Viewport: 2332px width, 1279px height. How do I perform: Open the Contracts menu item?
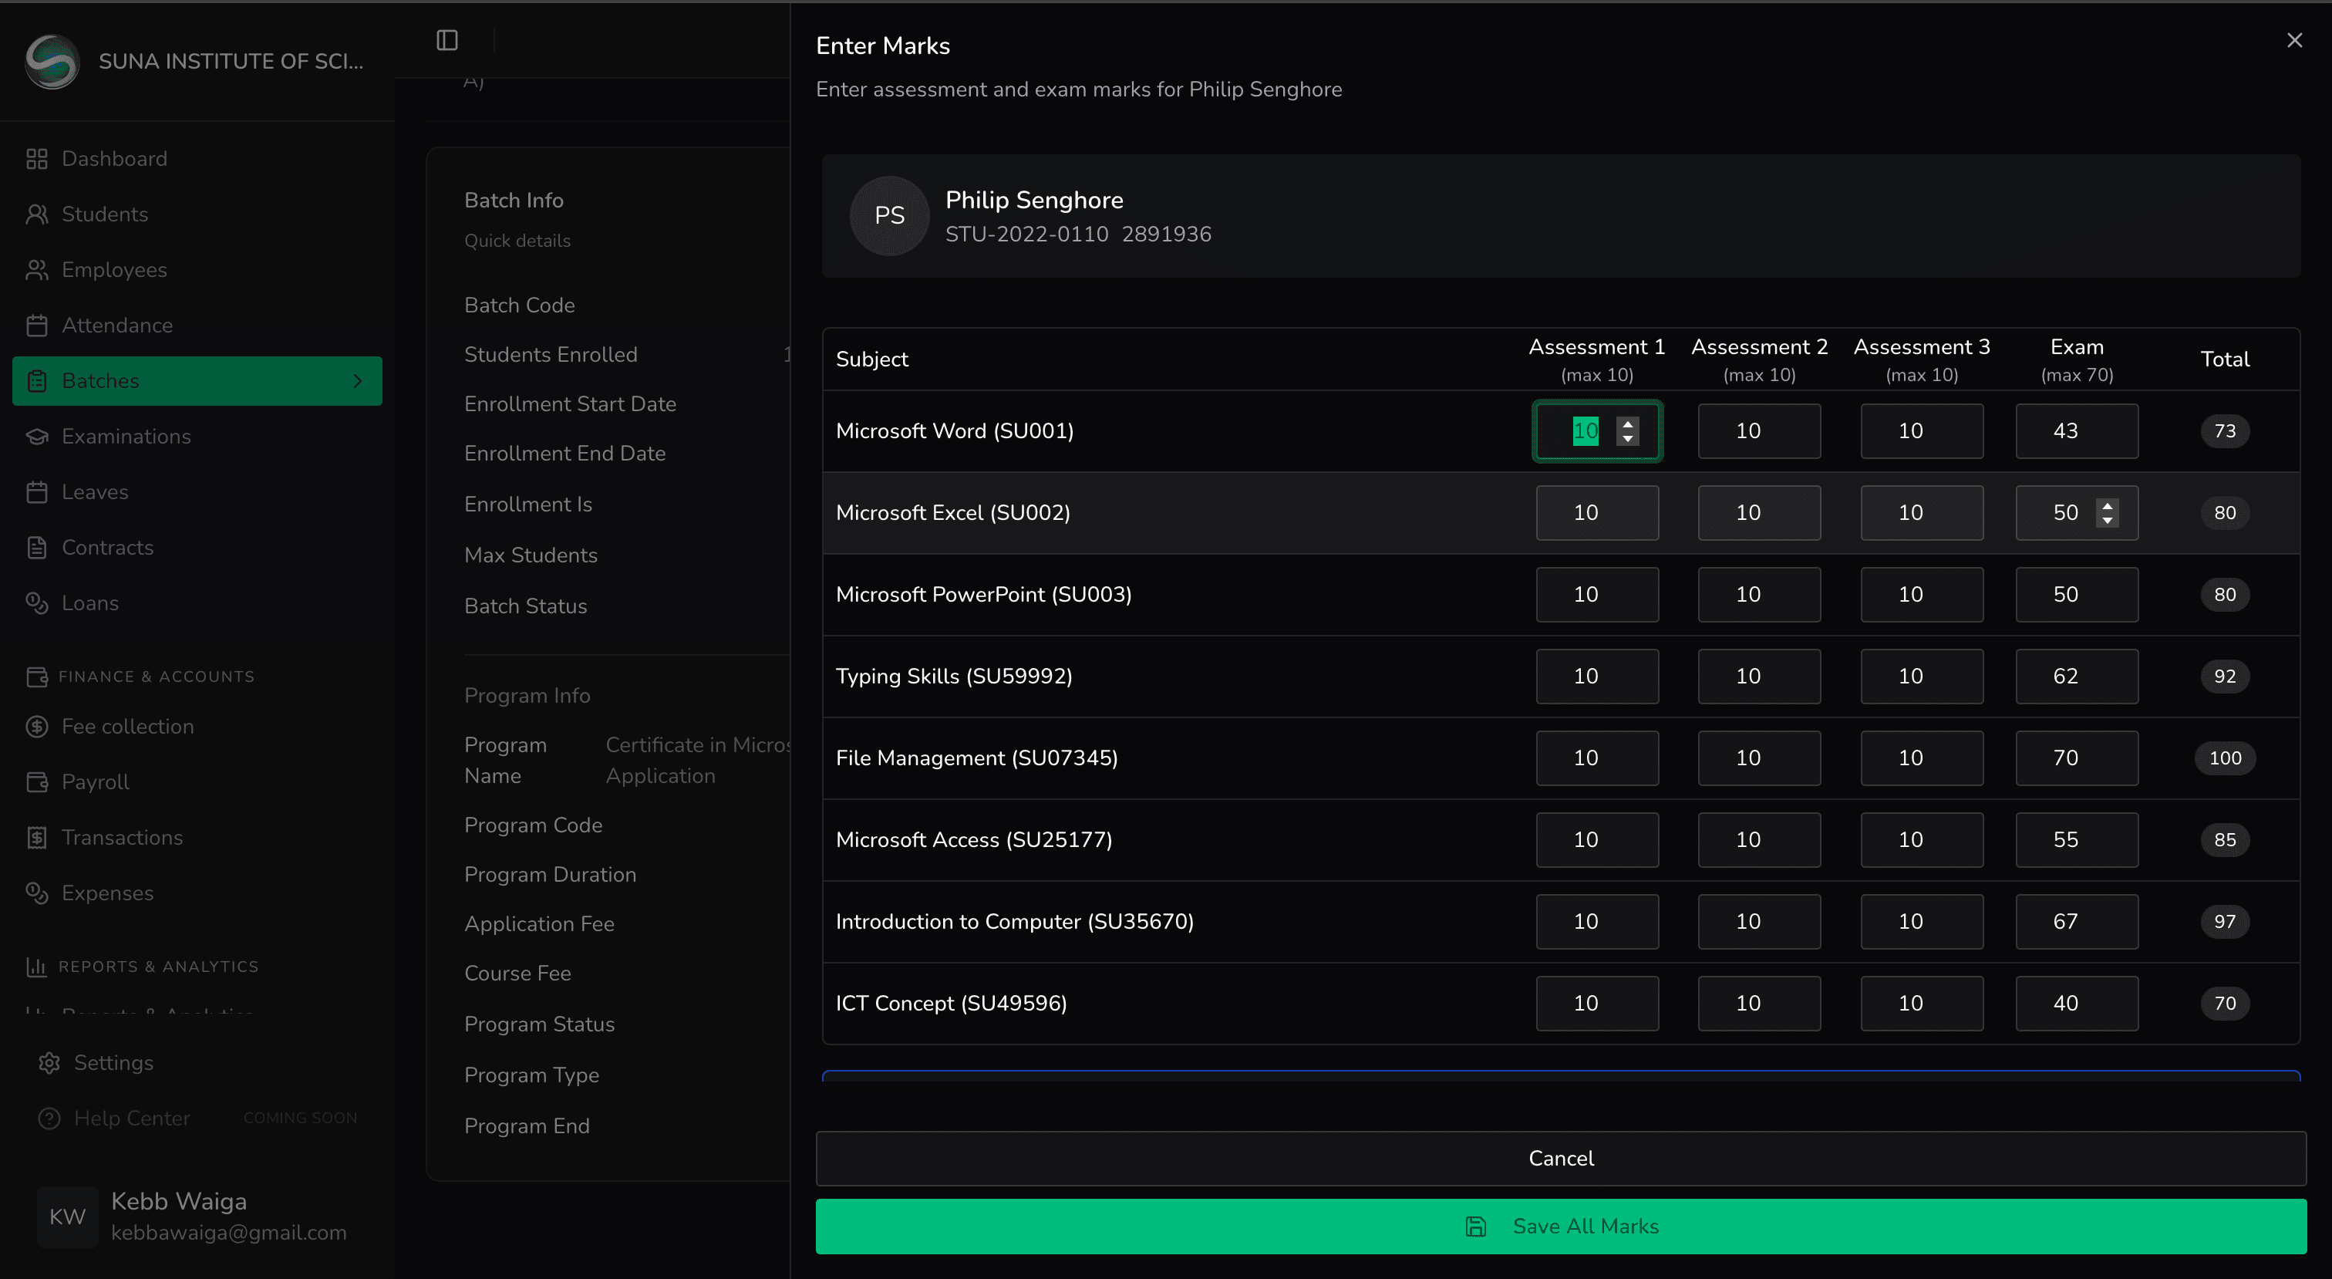pos(107,547)
